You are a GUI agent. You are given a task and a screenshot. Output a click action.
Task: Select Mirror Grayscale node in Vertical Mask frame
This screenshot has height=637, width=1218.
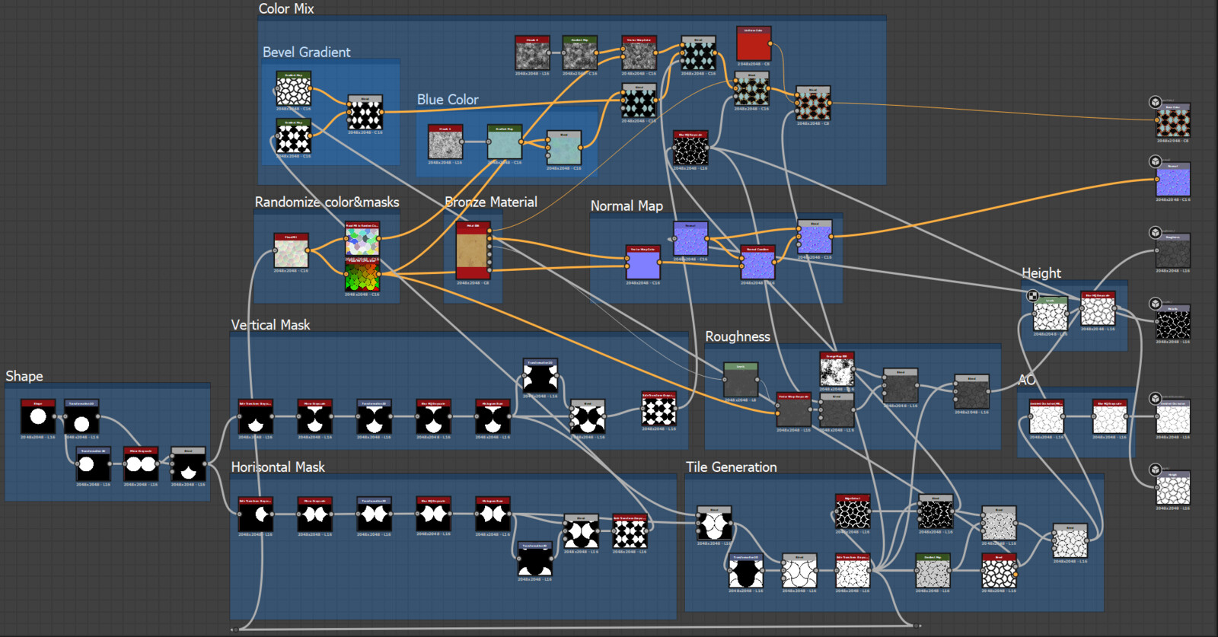point(314,418)
